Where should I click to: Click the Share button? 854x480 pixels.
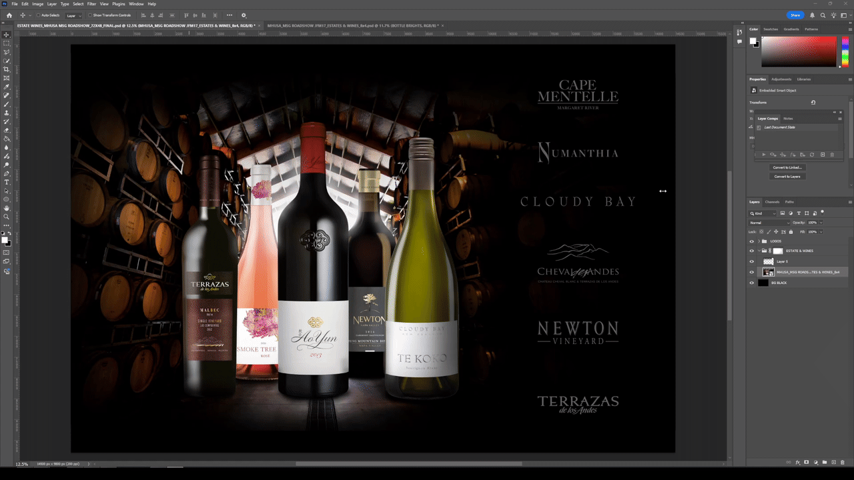pos(795,15)
